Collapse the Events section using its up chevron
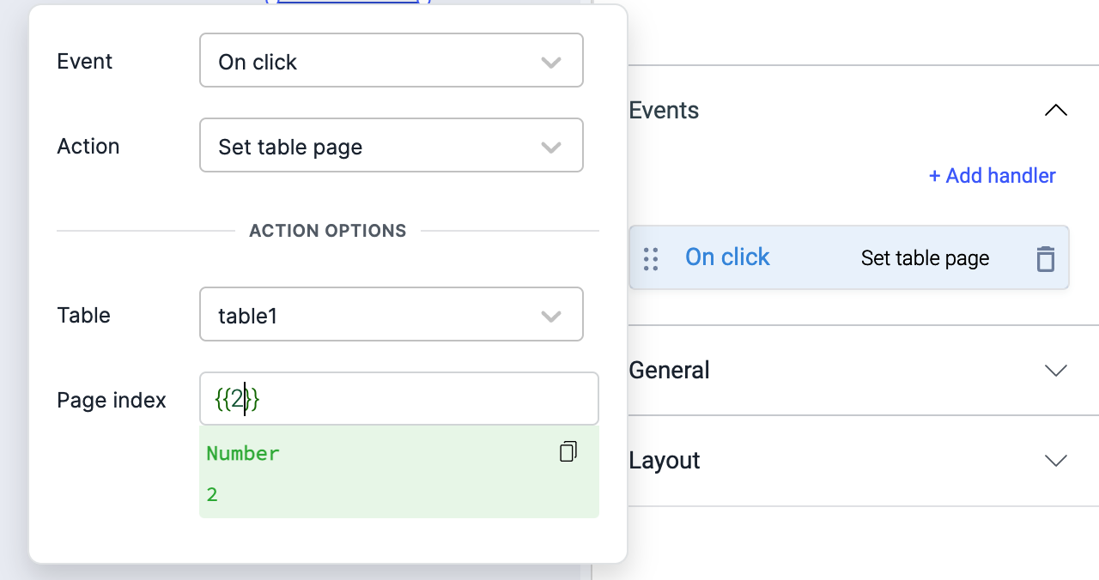Image resolution: width=1099 pixels, height=580 pixels. coord(1055,111)
